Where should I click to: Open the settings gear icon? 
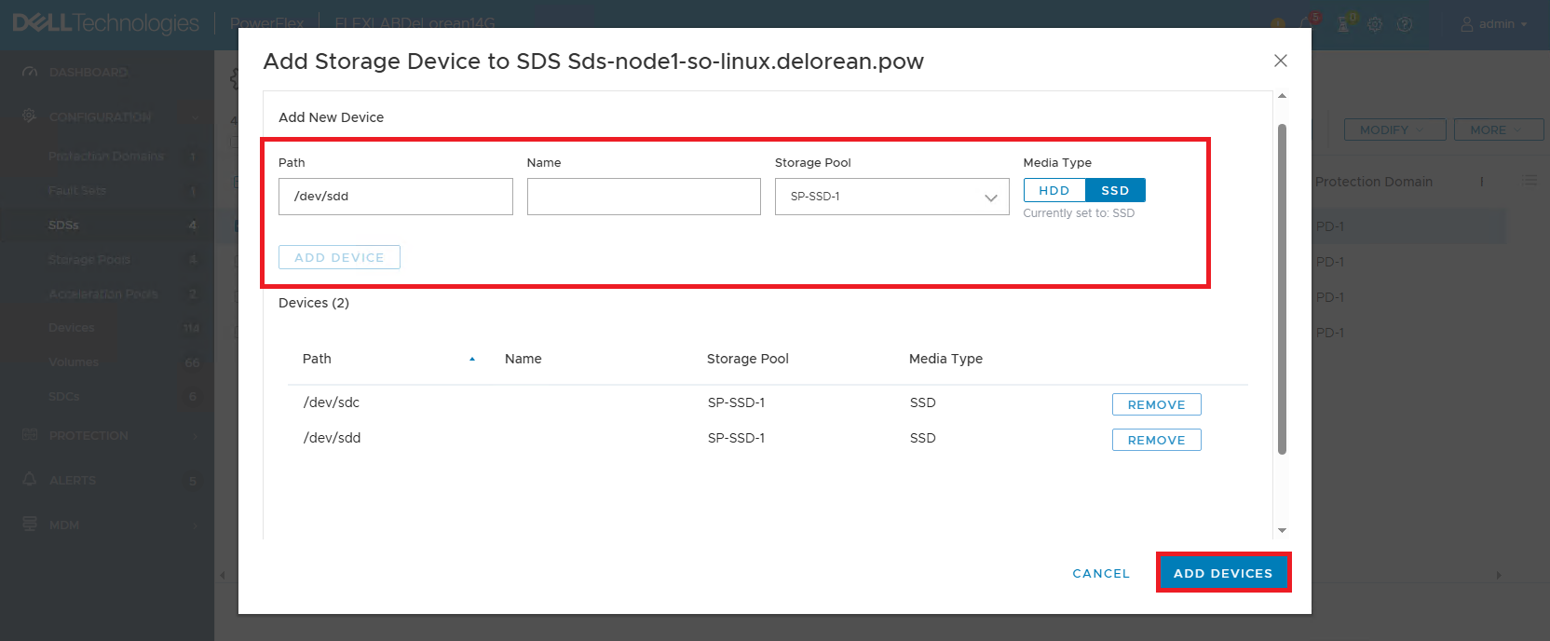pos(1375,24)
